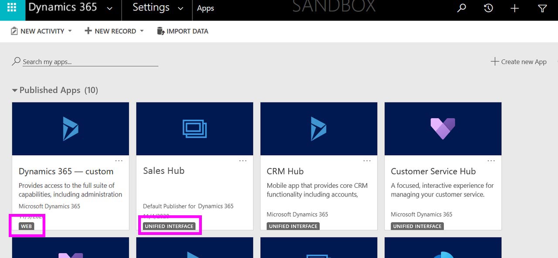The width and height of the screenshot is (558, 258).
Task: Click the Dynamics 365 title
Action: [62, 7]
